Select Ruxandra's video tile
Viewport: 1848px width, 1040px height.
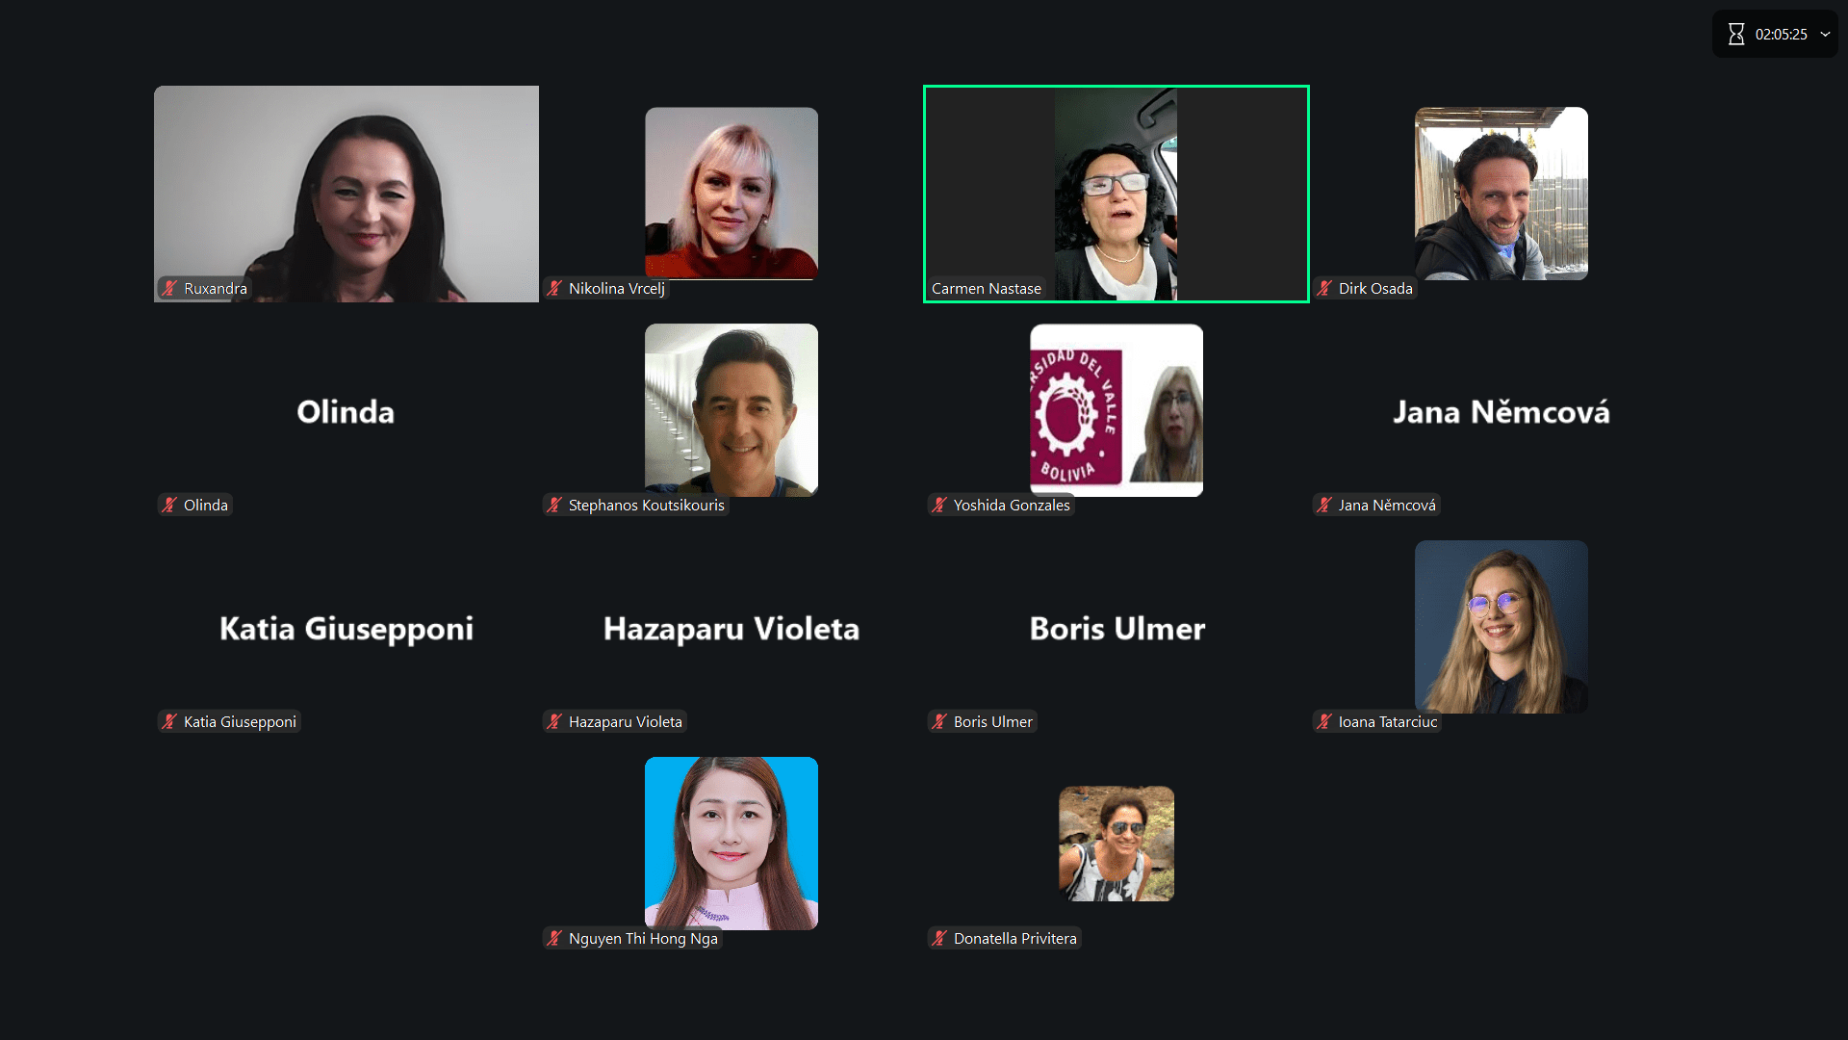coord(346,194)
